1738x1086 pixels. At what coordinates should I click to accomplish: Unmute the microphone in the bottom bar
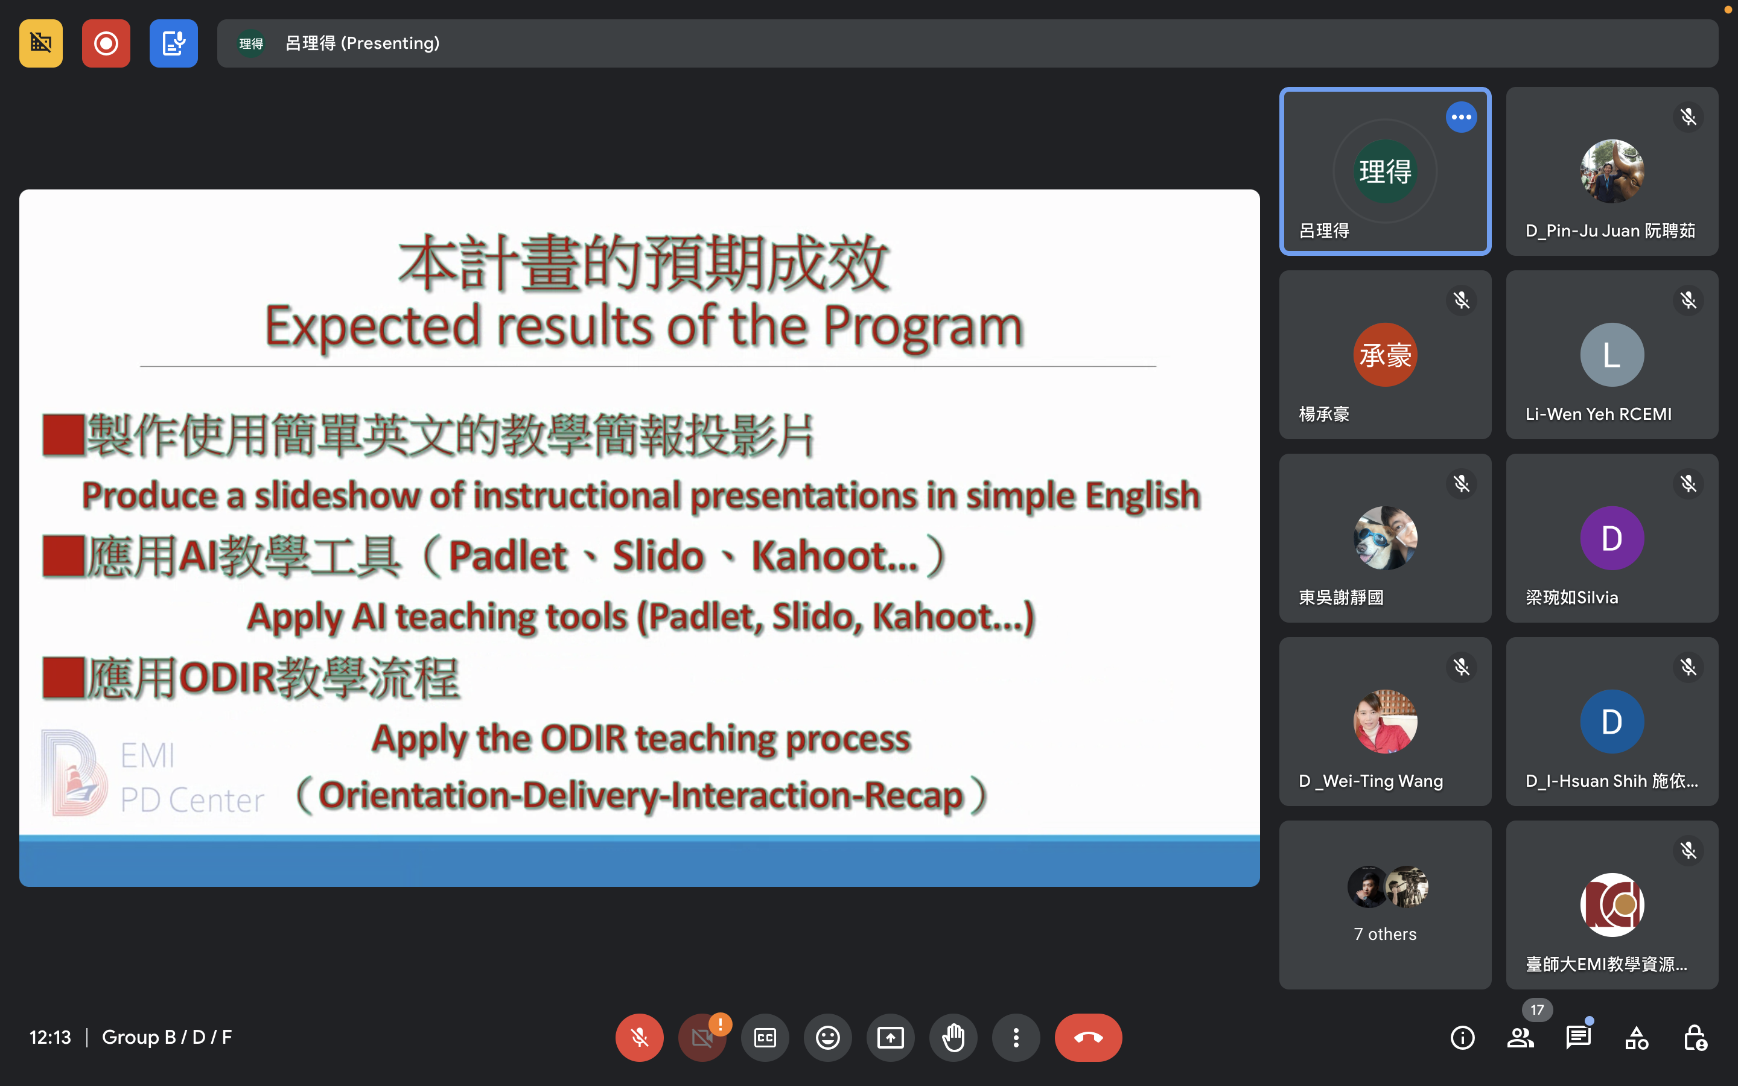point(639,1037)
